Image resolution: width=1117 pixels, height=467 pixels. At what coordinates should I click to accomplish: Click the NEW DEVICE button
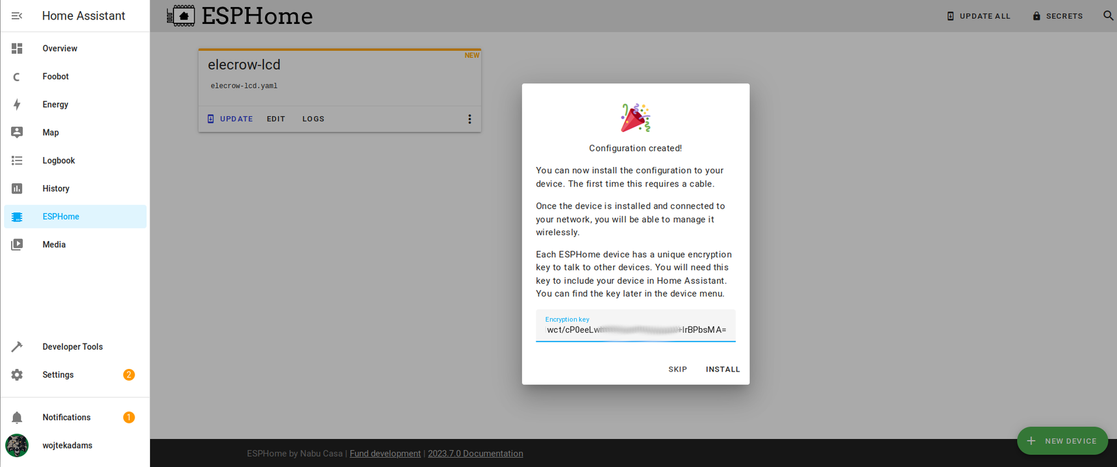click(x=1062, y=441)
